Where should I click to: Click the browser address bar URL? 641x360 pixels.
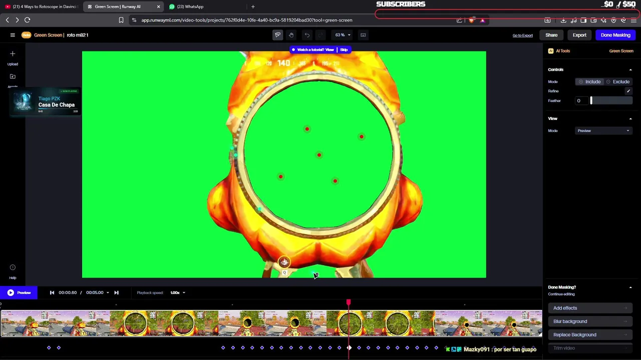(246, 20)
